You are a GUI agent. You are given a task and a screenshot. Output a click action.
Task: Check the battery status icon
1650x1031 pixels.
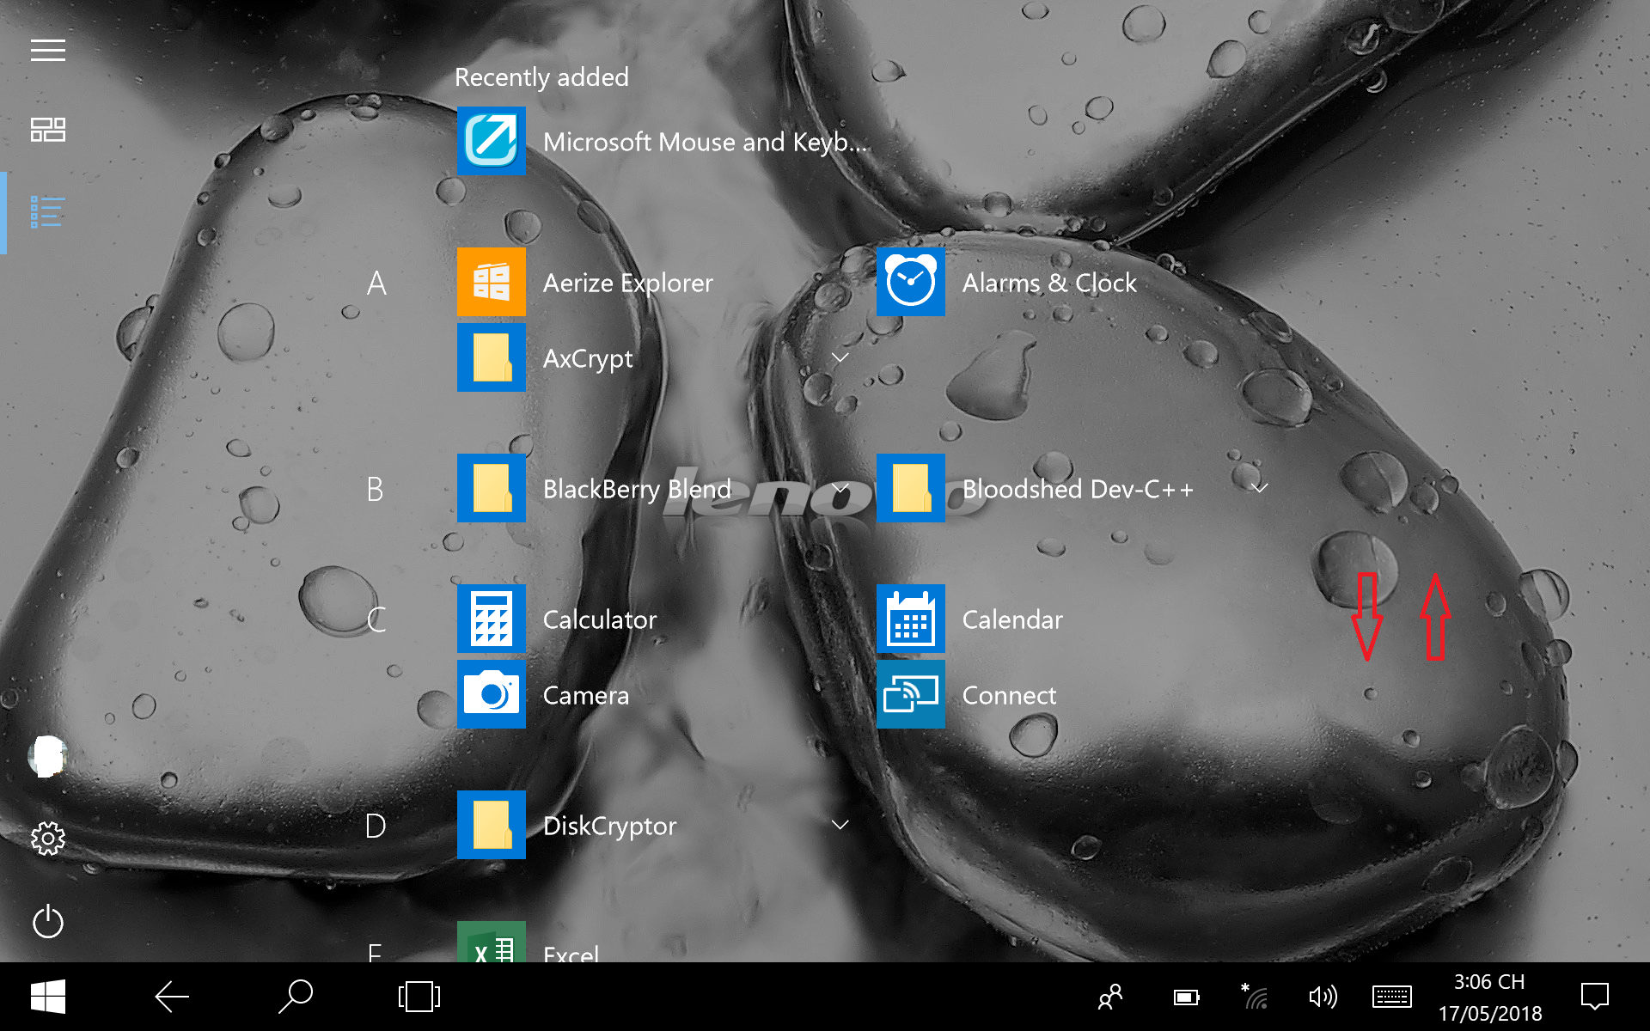(x=1187, y=997)
